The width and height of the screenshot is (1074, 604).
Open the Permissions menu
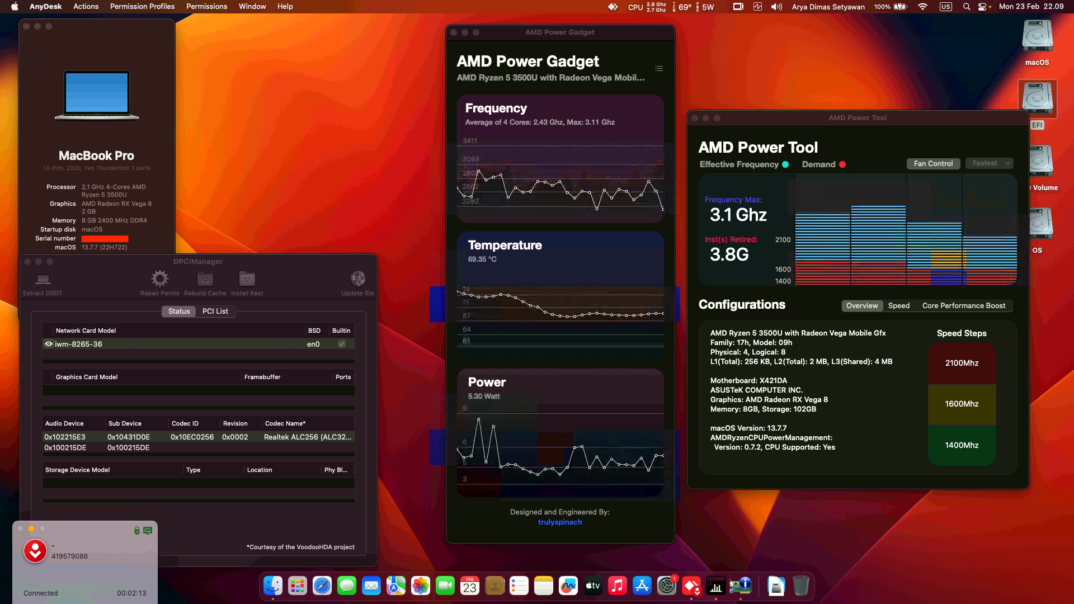click(206, 6)
